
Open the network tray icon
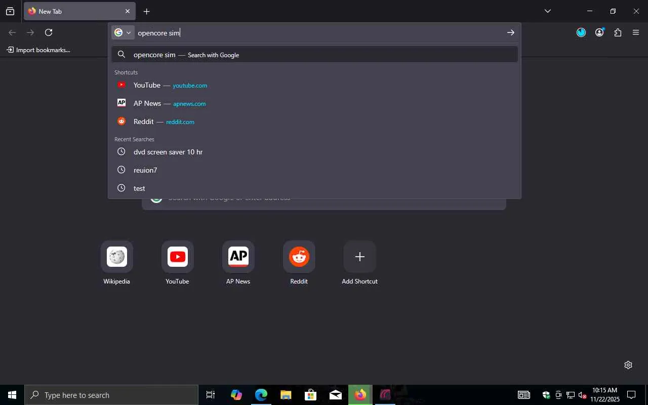(571, 395)
